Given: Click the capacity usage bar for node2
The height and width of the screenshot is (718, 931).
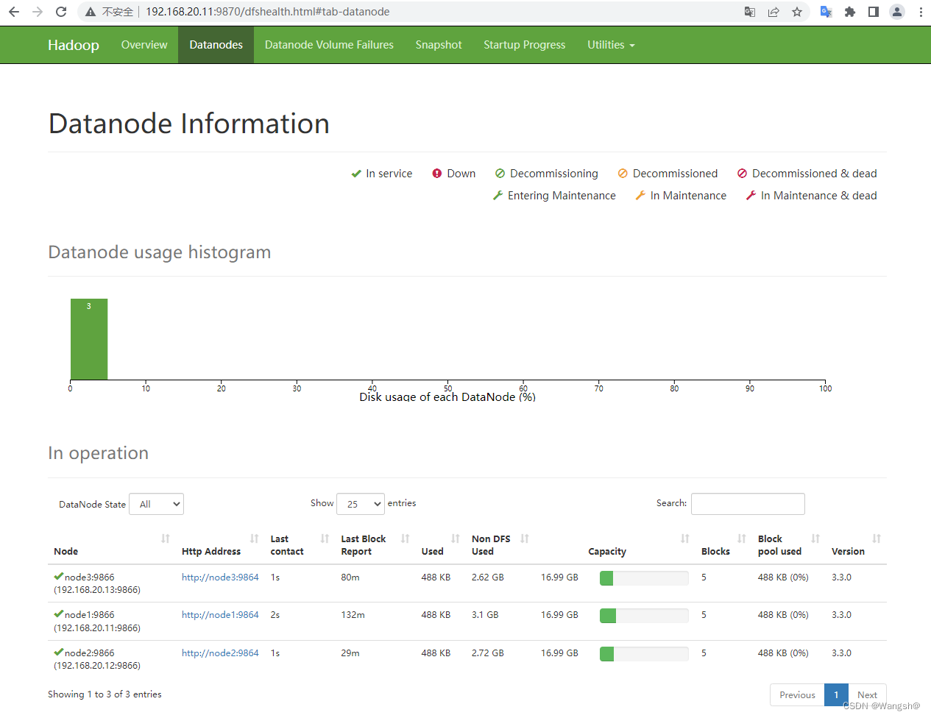Looking at the screenshot, I should point(644,654).
